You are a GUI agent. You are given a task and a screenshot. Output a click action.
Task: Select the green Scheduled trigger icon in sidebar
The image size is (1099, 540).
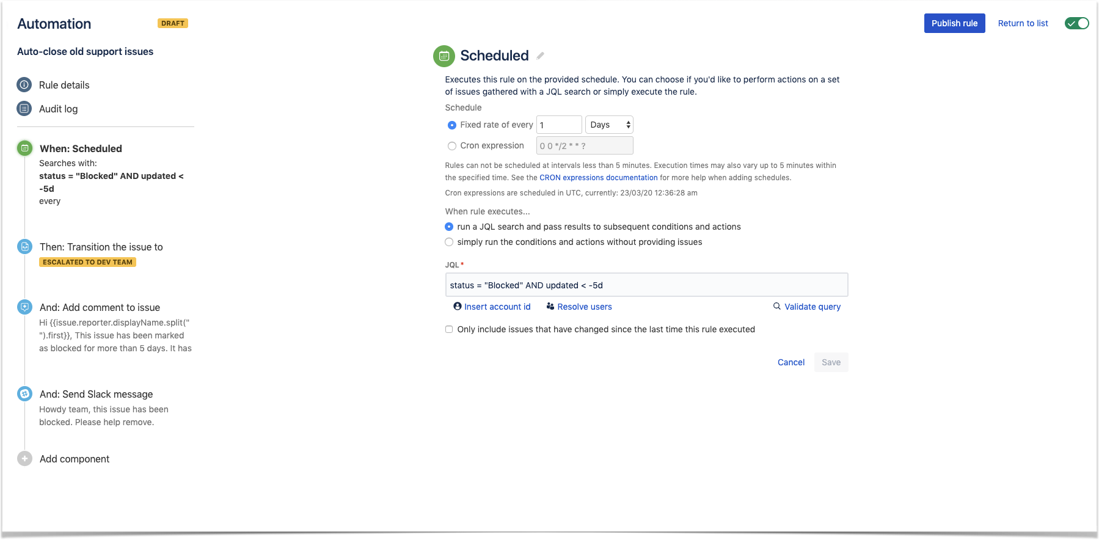(24, 148)
